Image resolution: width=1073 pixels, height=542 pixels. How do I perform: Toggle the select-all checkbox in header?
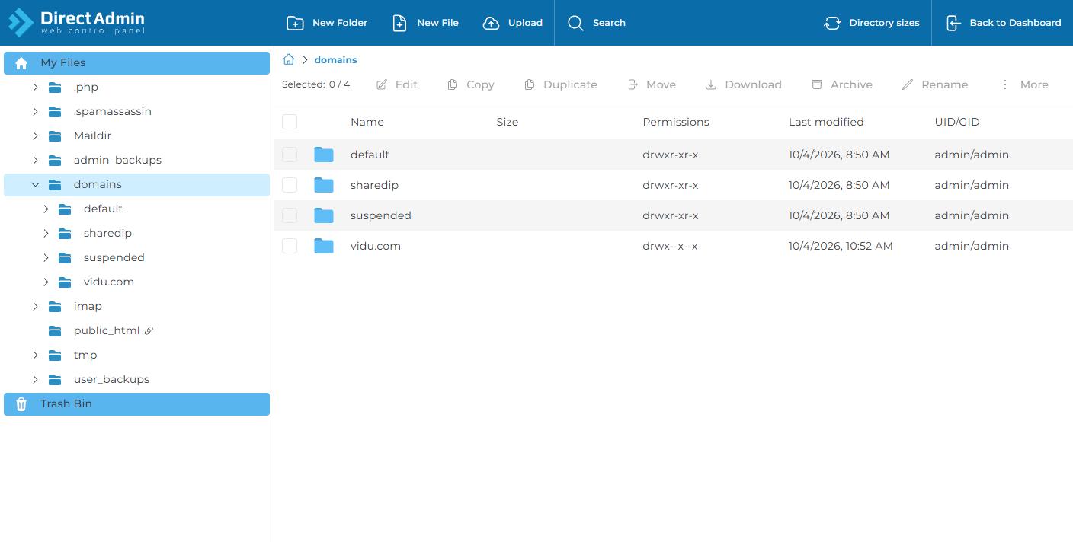pyautogui.click(x=290, y=122)
